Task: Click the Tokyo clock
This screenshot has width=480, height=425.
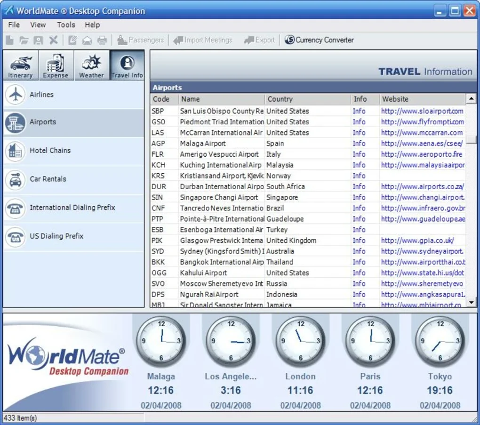Action: pos(440,341)
